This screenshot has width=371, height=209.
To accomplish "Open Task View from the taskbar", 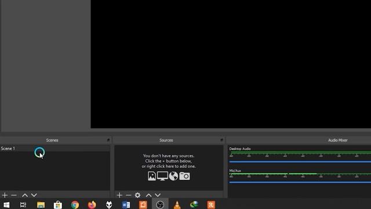I will 23,205.
